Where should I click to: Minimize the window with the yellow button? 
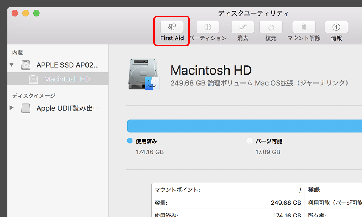coord(26,13)
